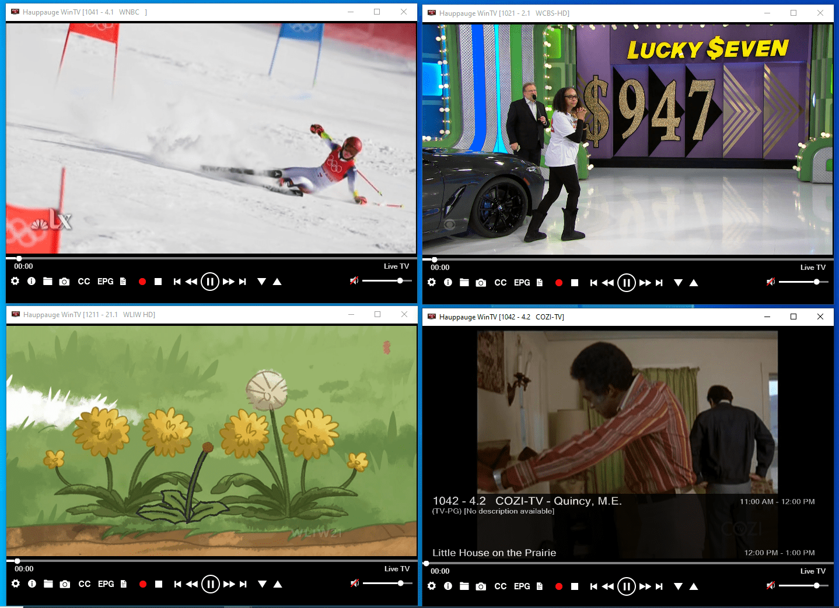Channel up arrow in WNBC window
This screenshot has height=608, width=839.
click(277, 282)
